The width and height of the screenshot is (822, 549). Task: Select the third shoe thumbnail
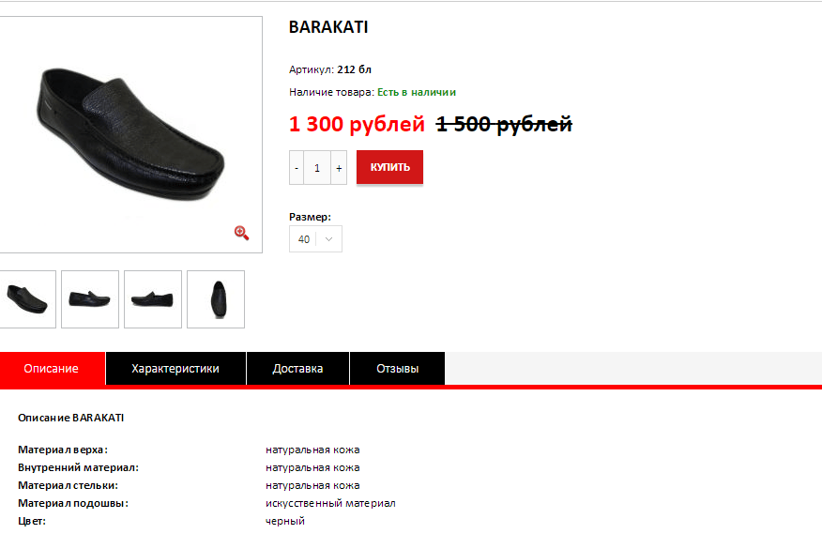[x=153, y=299]
